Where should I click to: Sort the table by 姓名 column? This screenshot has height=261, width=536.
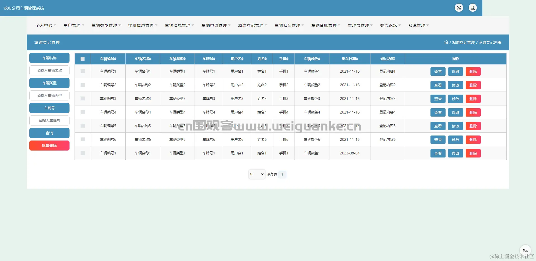262,59
